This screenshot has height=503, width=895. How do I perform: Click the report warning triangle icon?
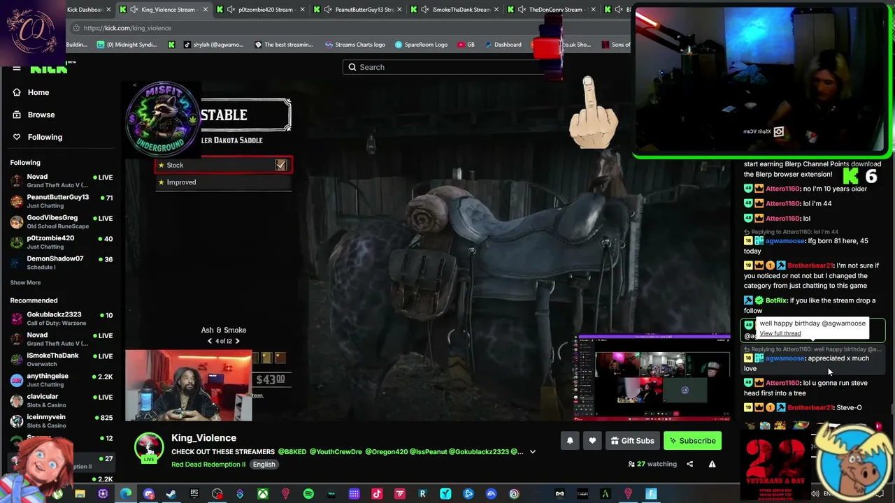click(712, 464)
